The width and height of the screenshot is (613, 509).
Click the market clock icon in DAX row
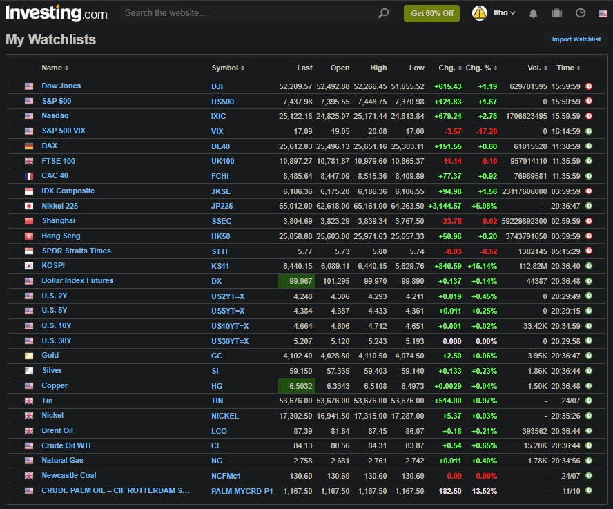click(x=589, y=146)
